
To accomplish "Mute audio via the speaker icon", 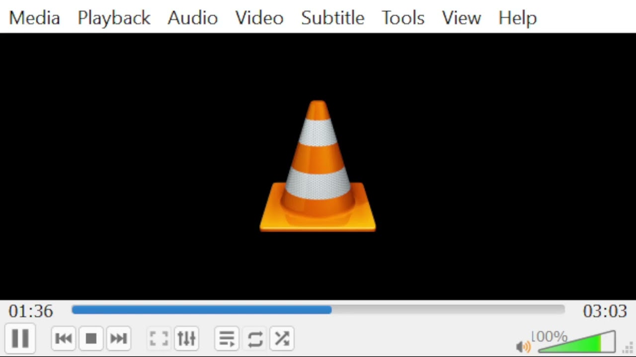I will (x=523, y=347).
